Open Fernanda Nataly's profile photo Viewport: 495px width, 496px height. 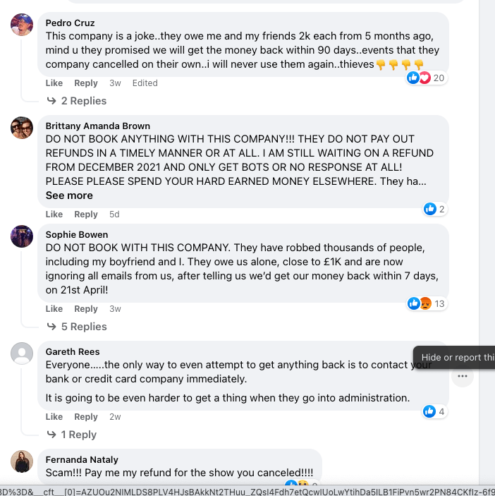pyautogui.click(x=22, y=461)
